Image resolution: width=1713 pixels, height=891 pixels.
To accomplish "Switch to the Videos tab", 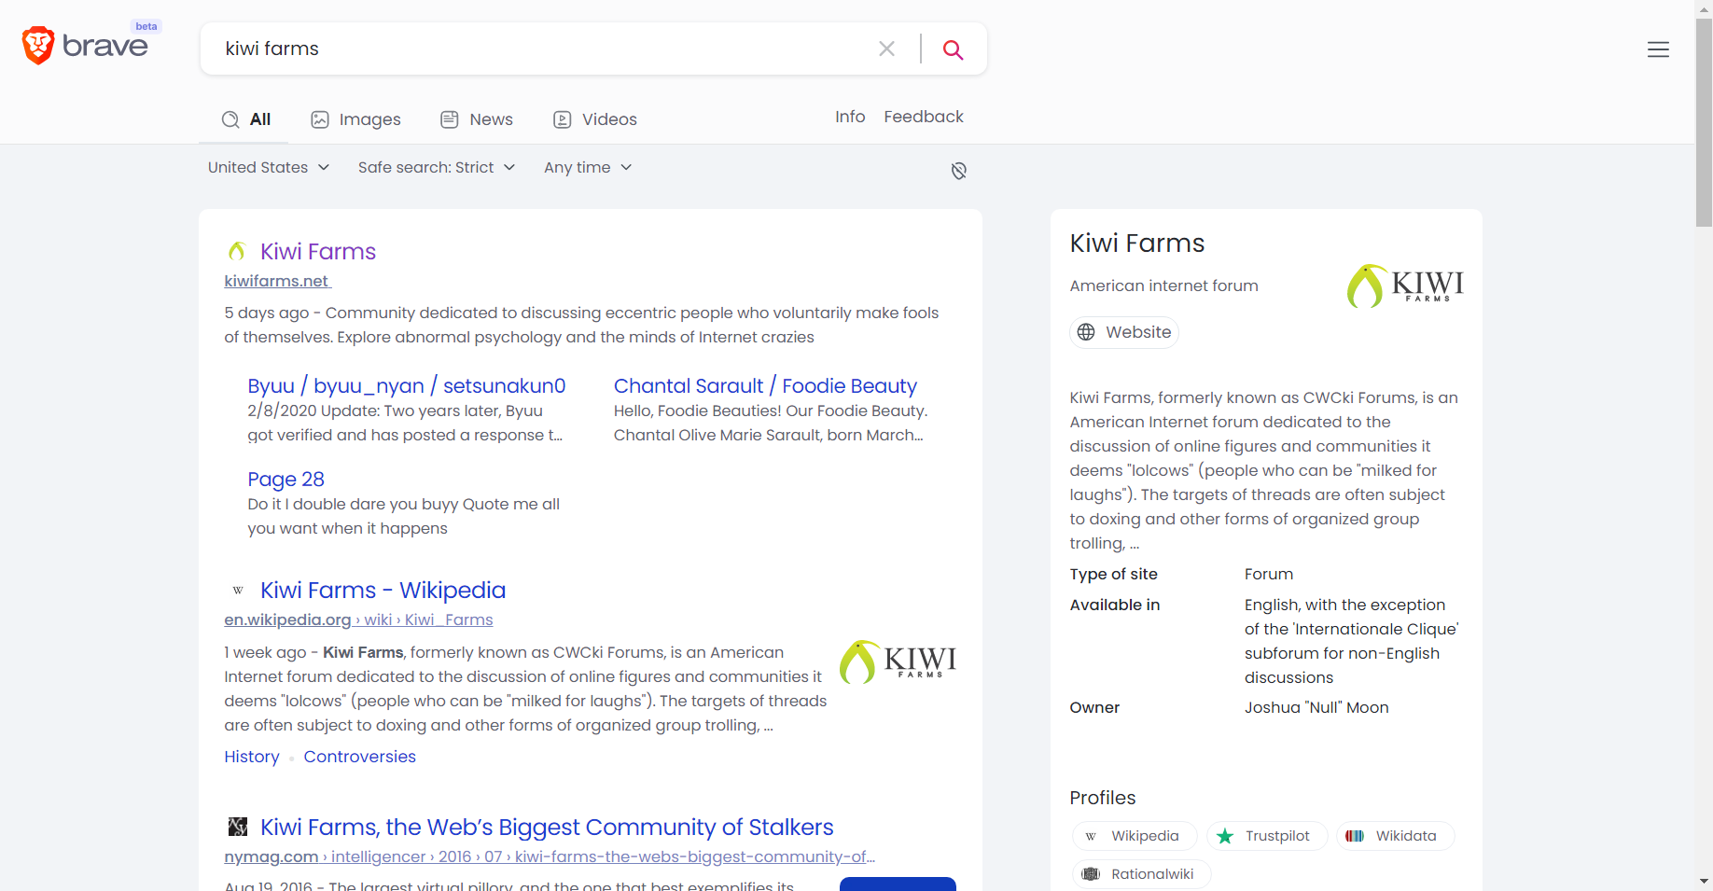I will click(595, 119).
